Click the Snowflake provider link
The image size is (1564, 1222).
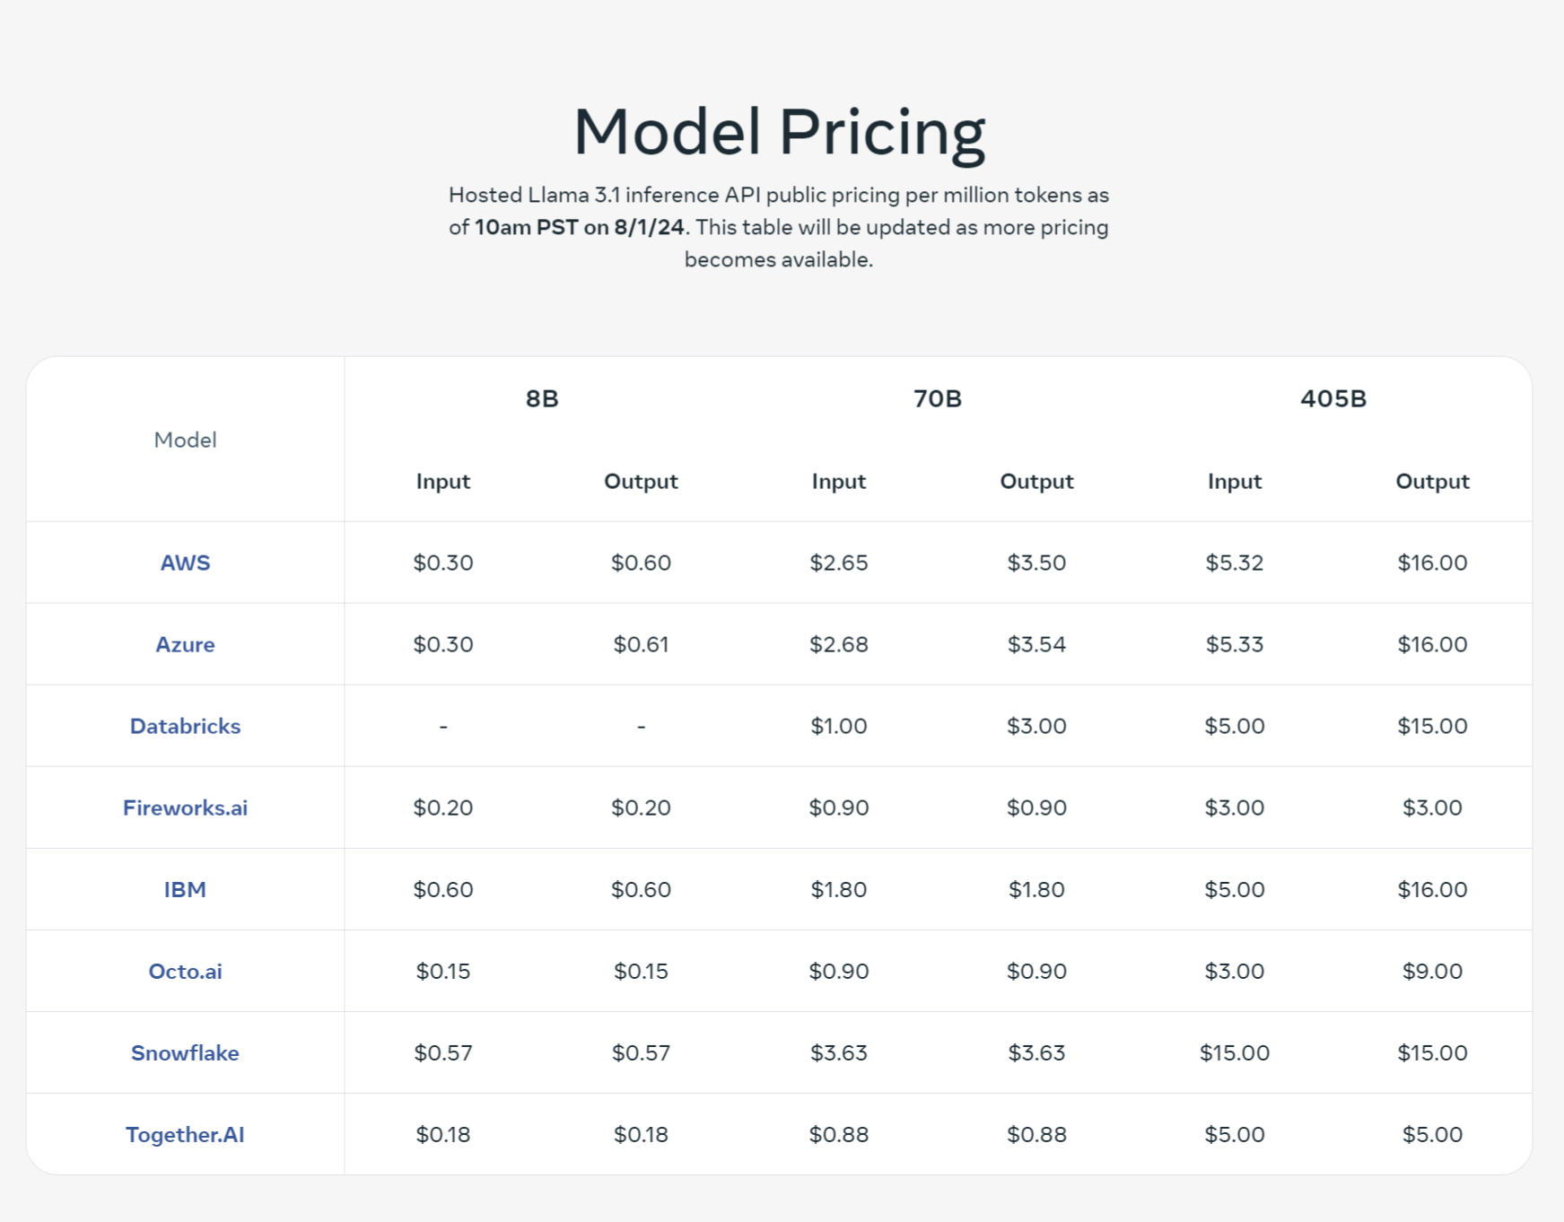185,1052
